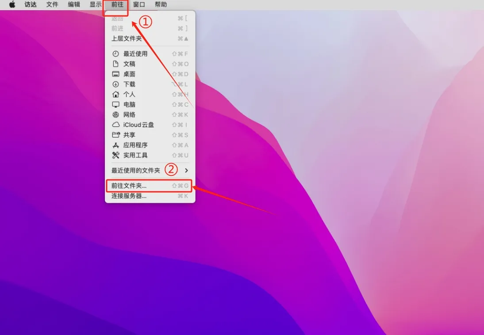
Task: Open the 帮助 menu
Action: [161, 4]
